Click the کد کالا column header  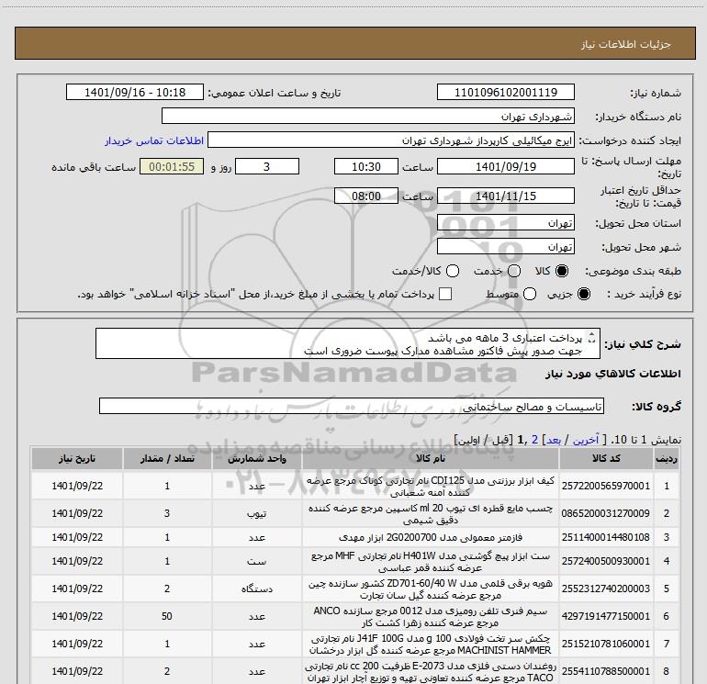click(606, 458)
